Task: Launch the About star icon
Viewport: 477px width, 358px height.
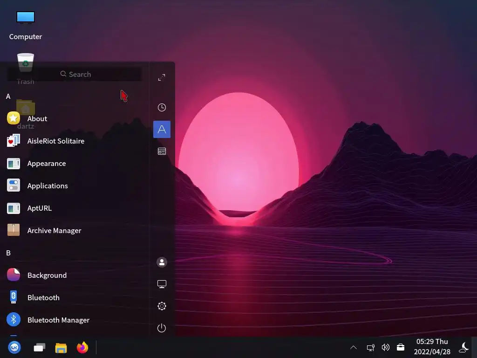Action: pos(14,118)
